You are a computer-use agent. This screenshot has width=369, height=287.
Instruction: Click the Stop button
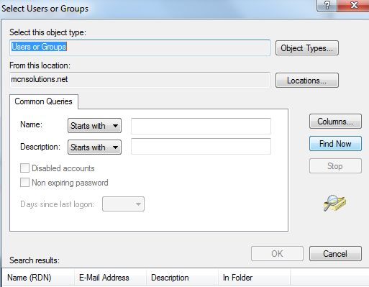point(335,165)
